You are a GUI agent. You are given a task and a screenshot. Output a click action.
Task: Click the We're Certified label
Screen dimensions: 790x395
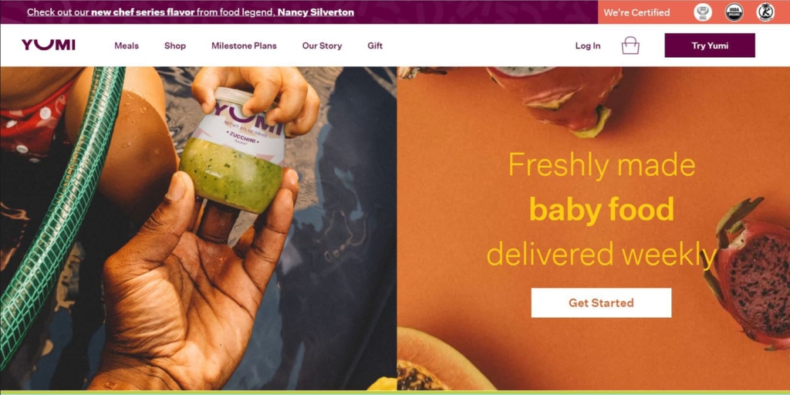click(636, 12)
